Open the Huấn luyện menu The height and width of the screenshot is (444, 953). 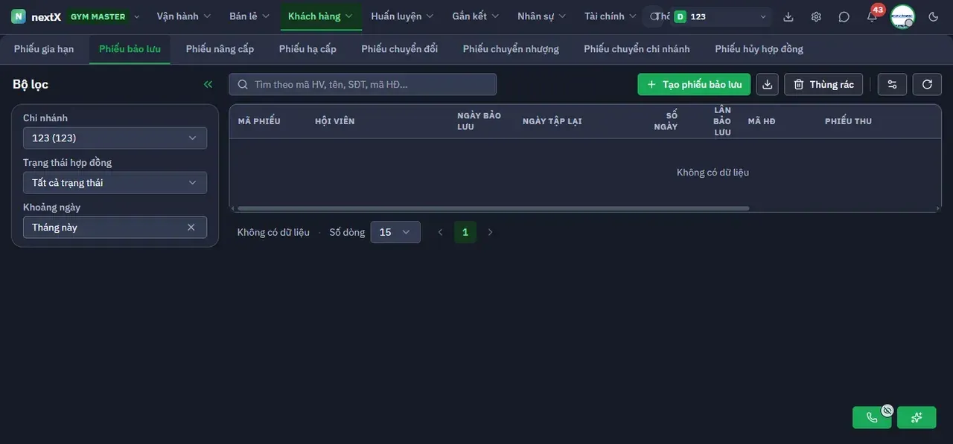click(x=402, y=16)
